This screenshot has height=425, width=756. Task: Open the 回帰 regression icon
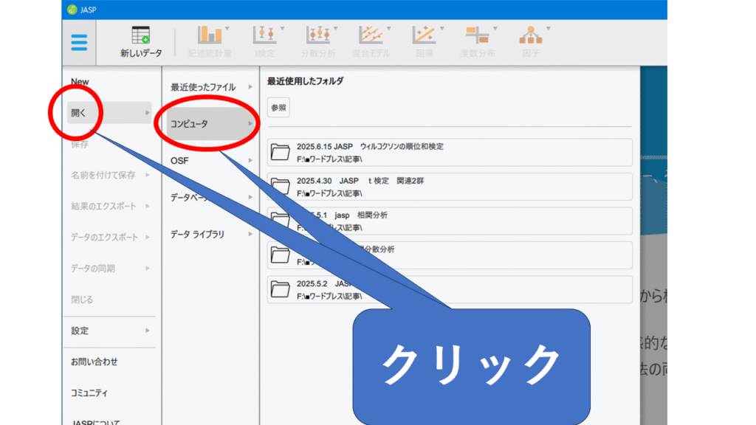click(x=424, y=35)
